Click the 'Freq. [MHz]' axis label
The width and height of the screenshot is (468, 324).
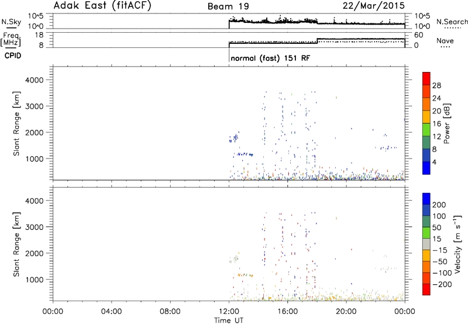tap(11, 40)
